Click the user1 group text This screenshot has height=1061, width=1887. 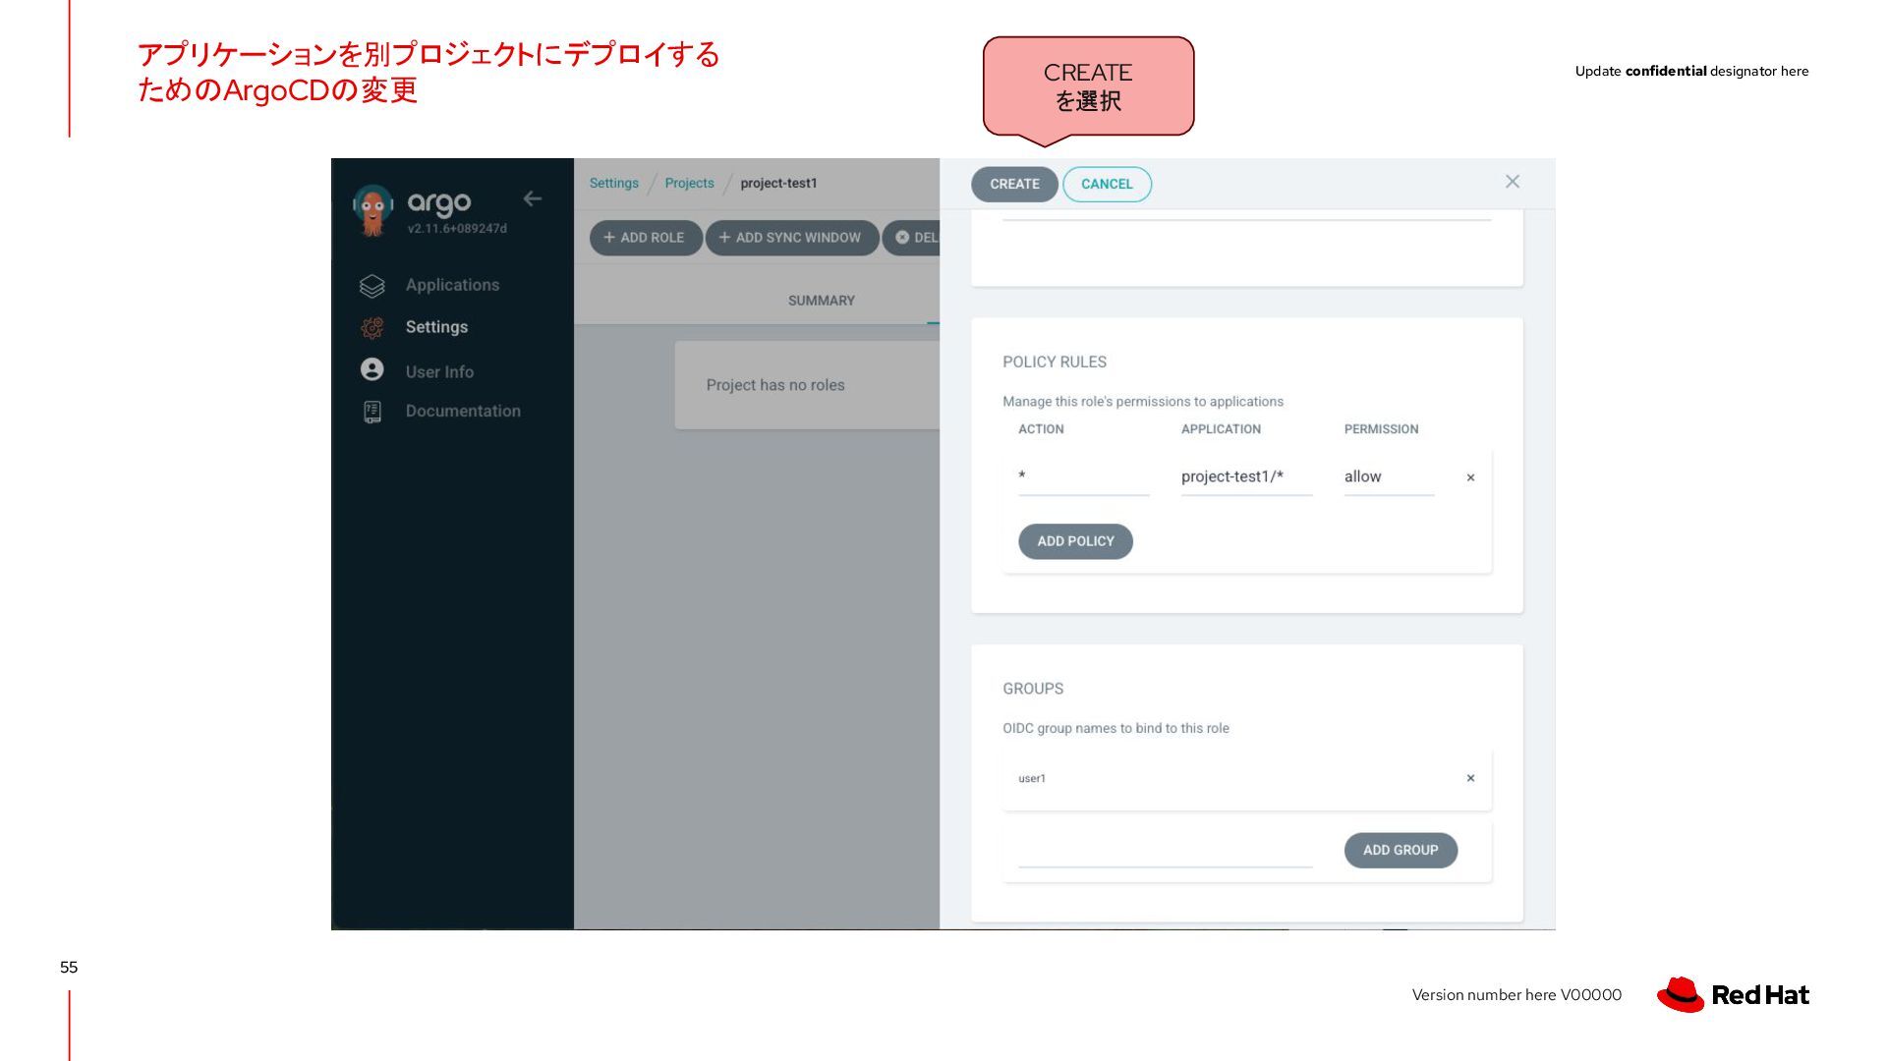point(1032,778)
